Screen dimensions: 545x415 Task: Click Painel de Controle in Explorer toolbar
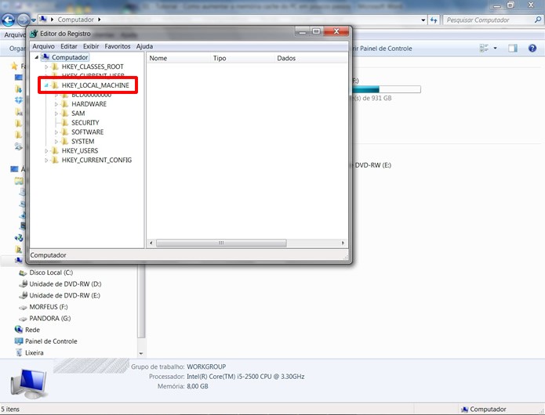point(382,49)
